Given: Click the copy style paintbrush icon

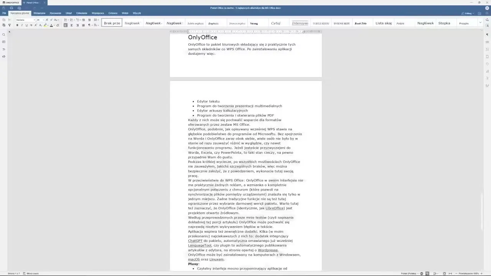Looking at the screenshot, I should [10, 25].
